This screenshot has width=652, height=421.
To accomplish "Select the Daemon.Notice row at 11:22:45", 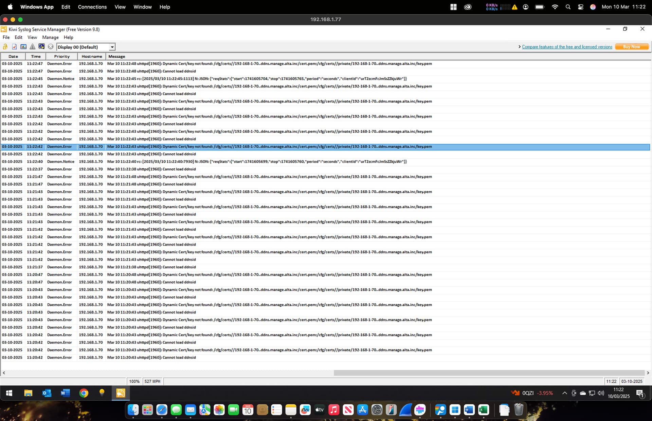I will pyautogui.click(x=325, y=79).
